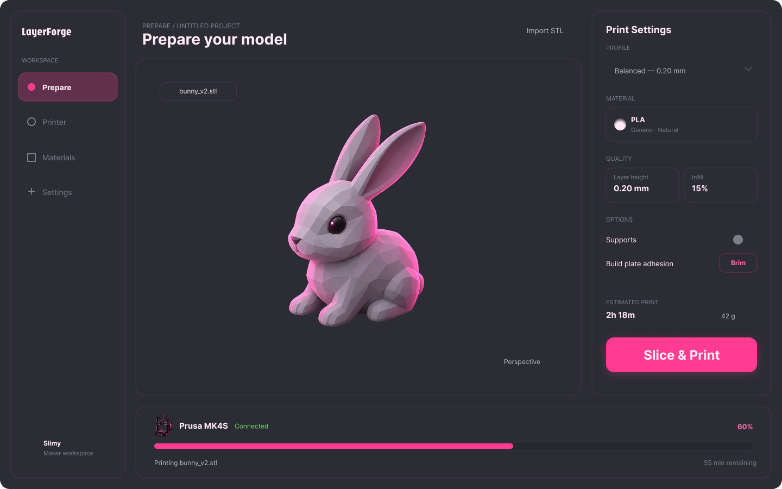Click the 42 g filament weight value

point(728,316)
